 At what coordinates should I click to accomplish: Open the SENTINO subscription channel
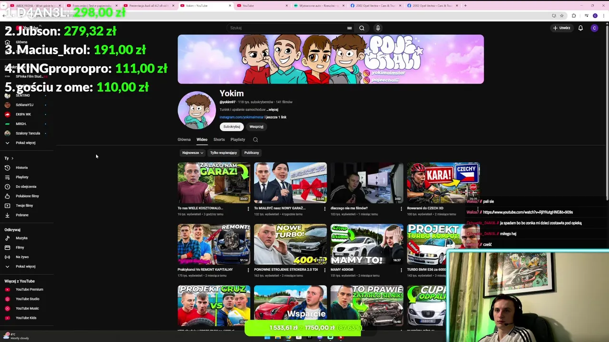[23, 95]
